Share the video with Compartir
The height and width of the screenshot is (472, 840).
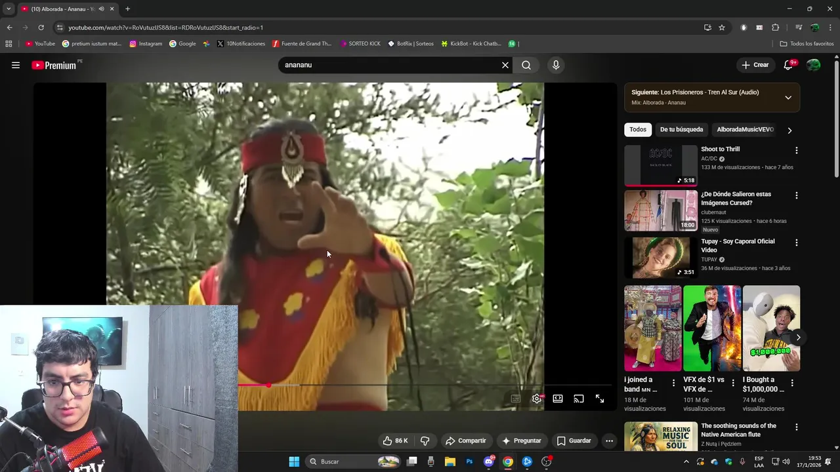pyautogui.click(x=465, y=441)
